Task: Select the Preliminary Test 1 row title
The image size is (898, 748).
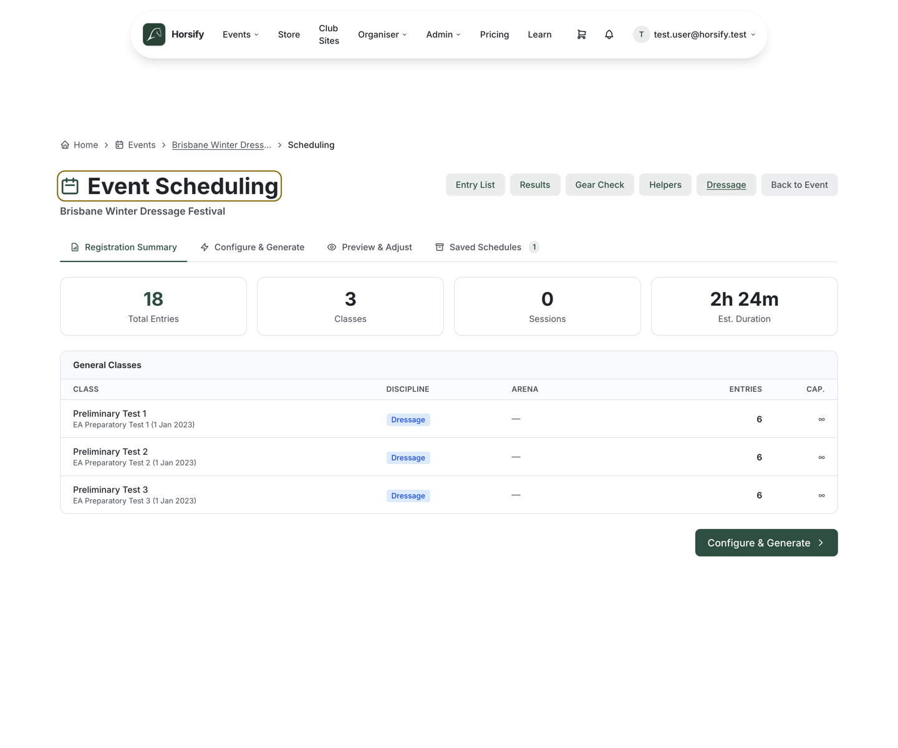Action: (x=110, y=414)
